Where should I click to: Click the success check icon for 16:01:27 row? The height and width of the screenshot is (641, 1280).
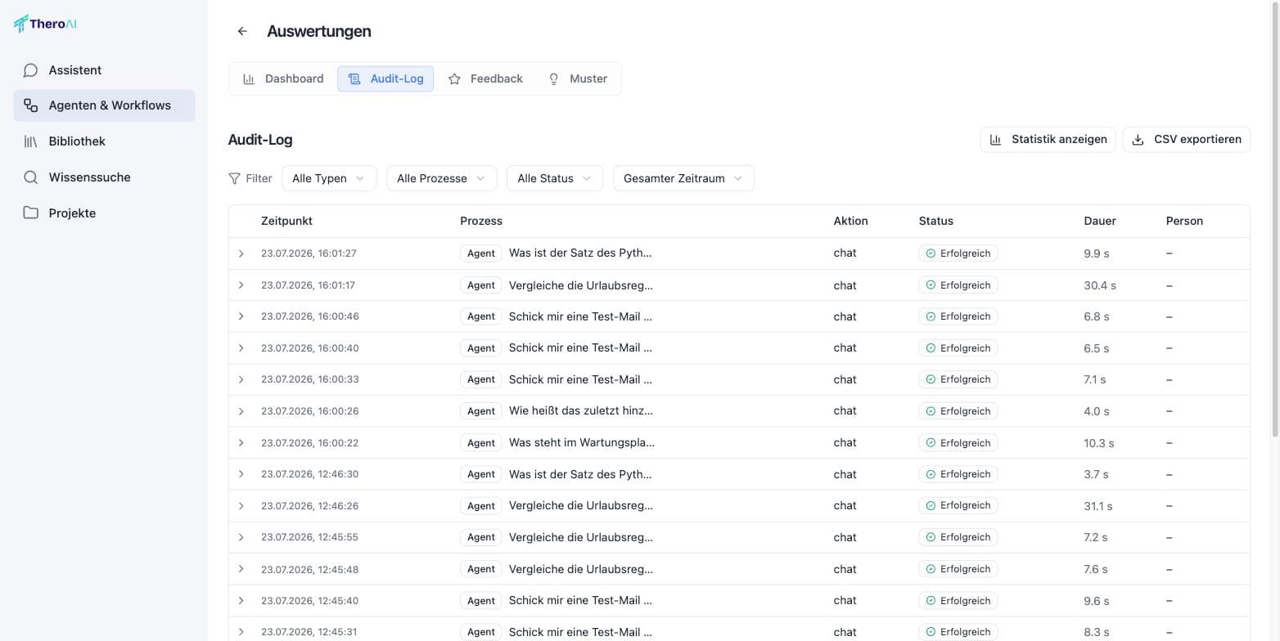point(931,253)
